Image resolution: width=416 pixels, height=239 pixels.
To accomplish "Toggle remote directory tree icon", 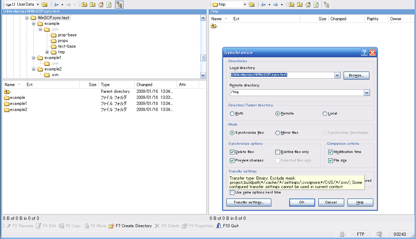I will 326,5.
